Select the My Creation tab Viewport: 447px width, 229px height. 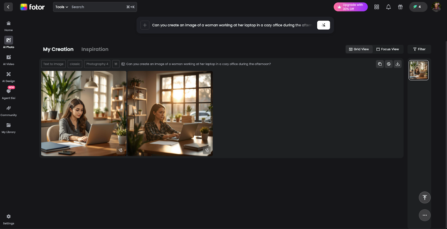(x=58, y=49)
